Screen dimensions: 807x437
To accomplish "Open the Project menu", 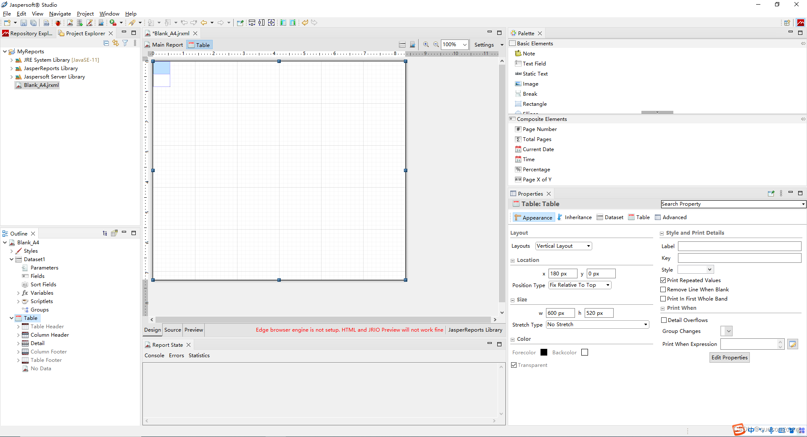I will click(x=85, y=13).
